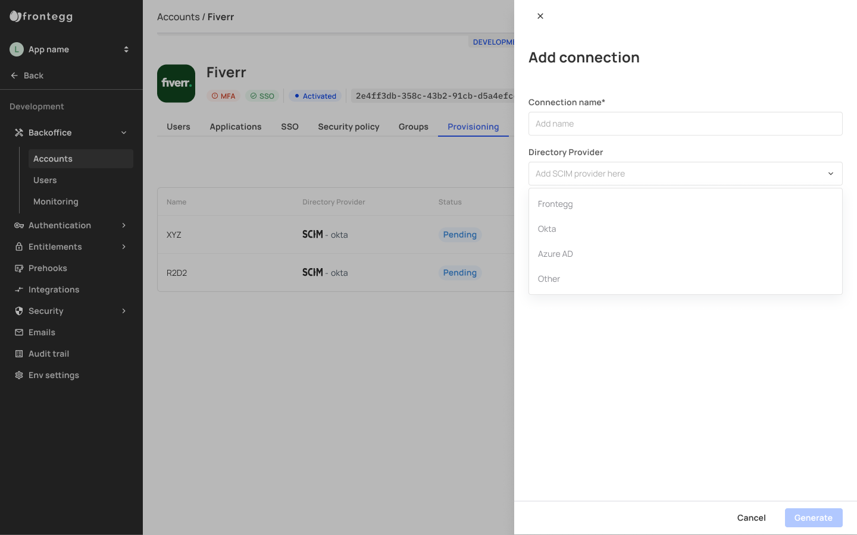Expand the Authentication chevron
857x535 pixels.
click(124, 225)
